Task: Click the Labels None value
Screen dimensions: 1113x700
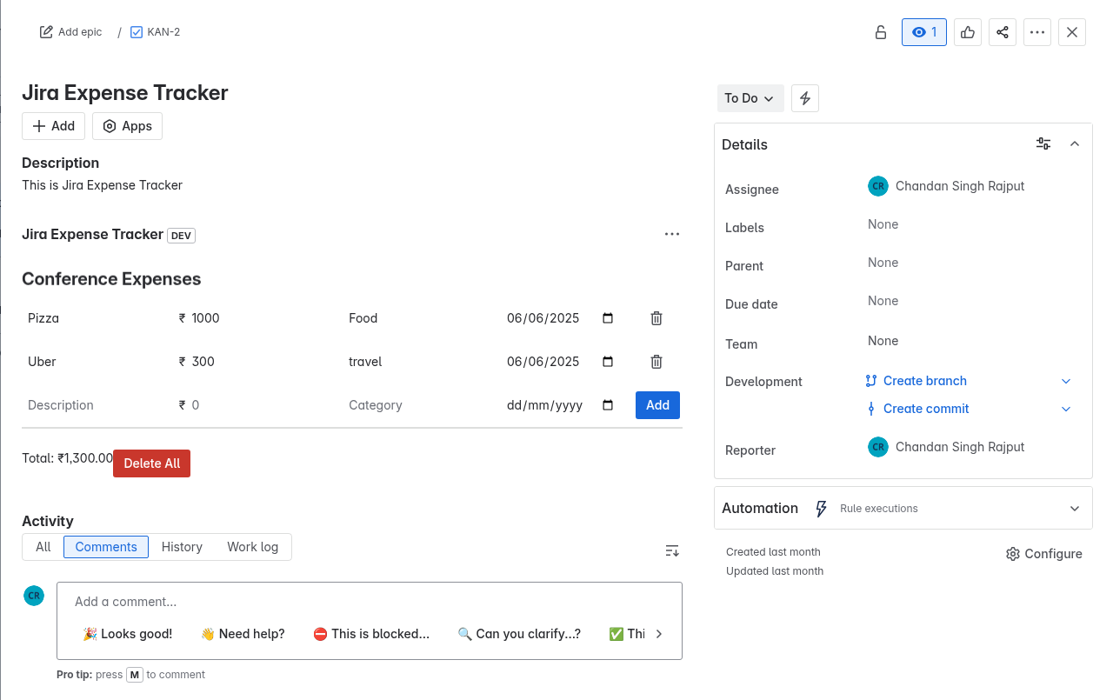Action: pos(883,224)
